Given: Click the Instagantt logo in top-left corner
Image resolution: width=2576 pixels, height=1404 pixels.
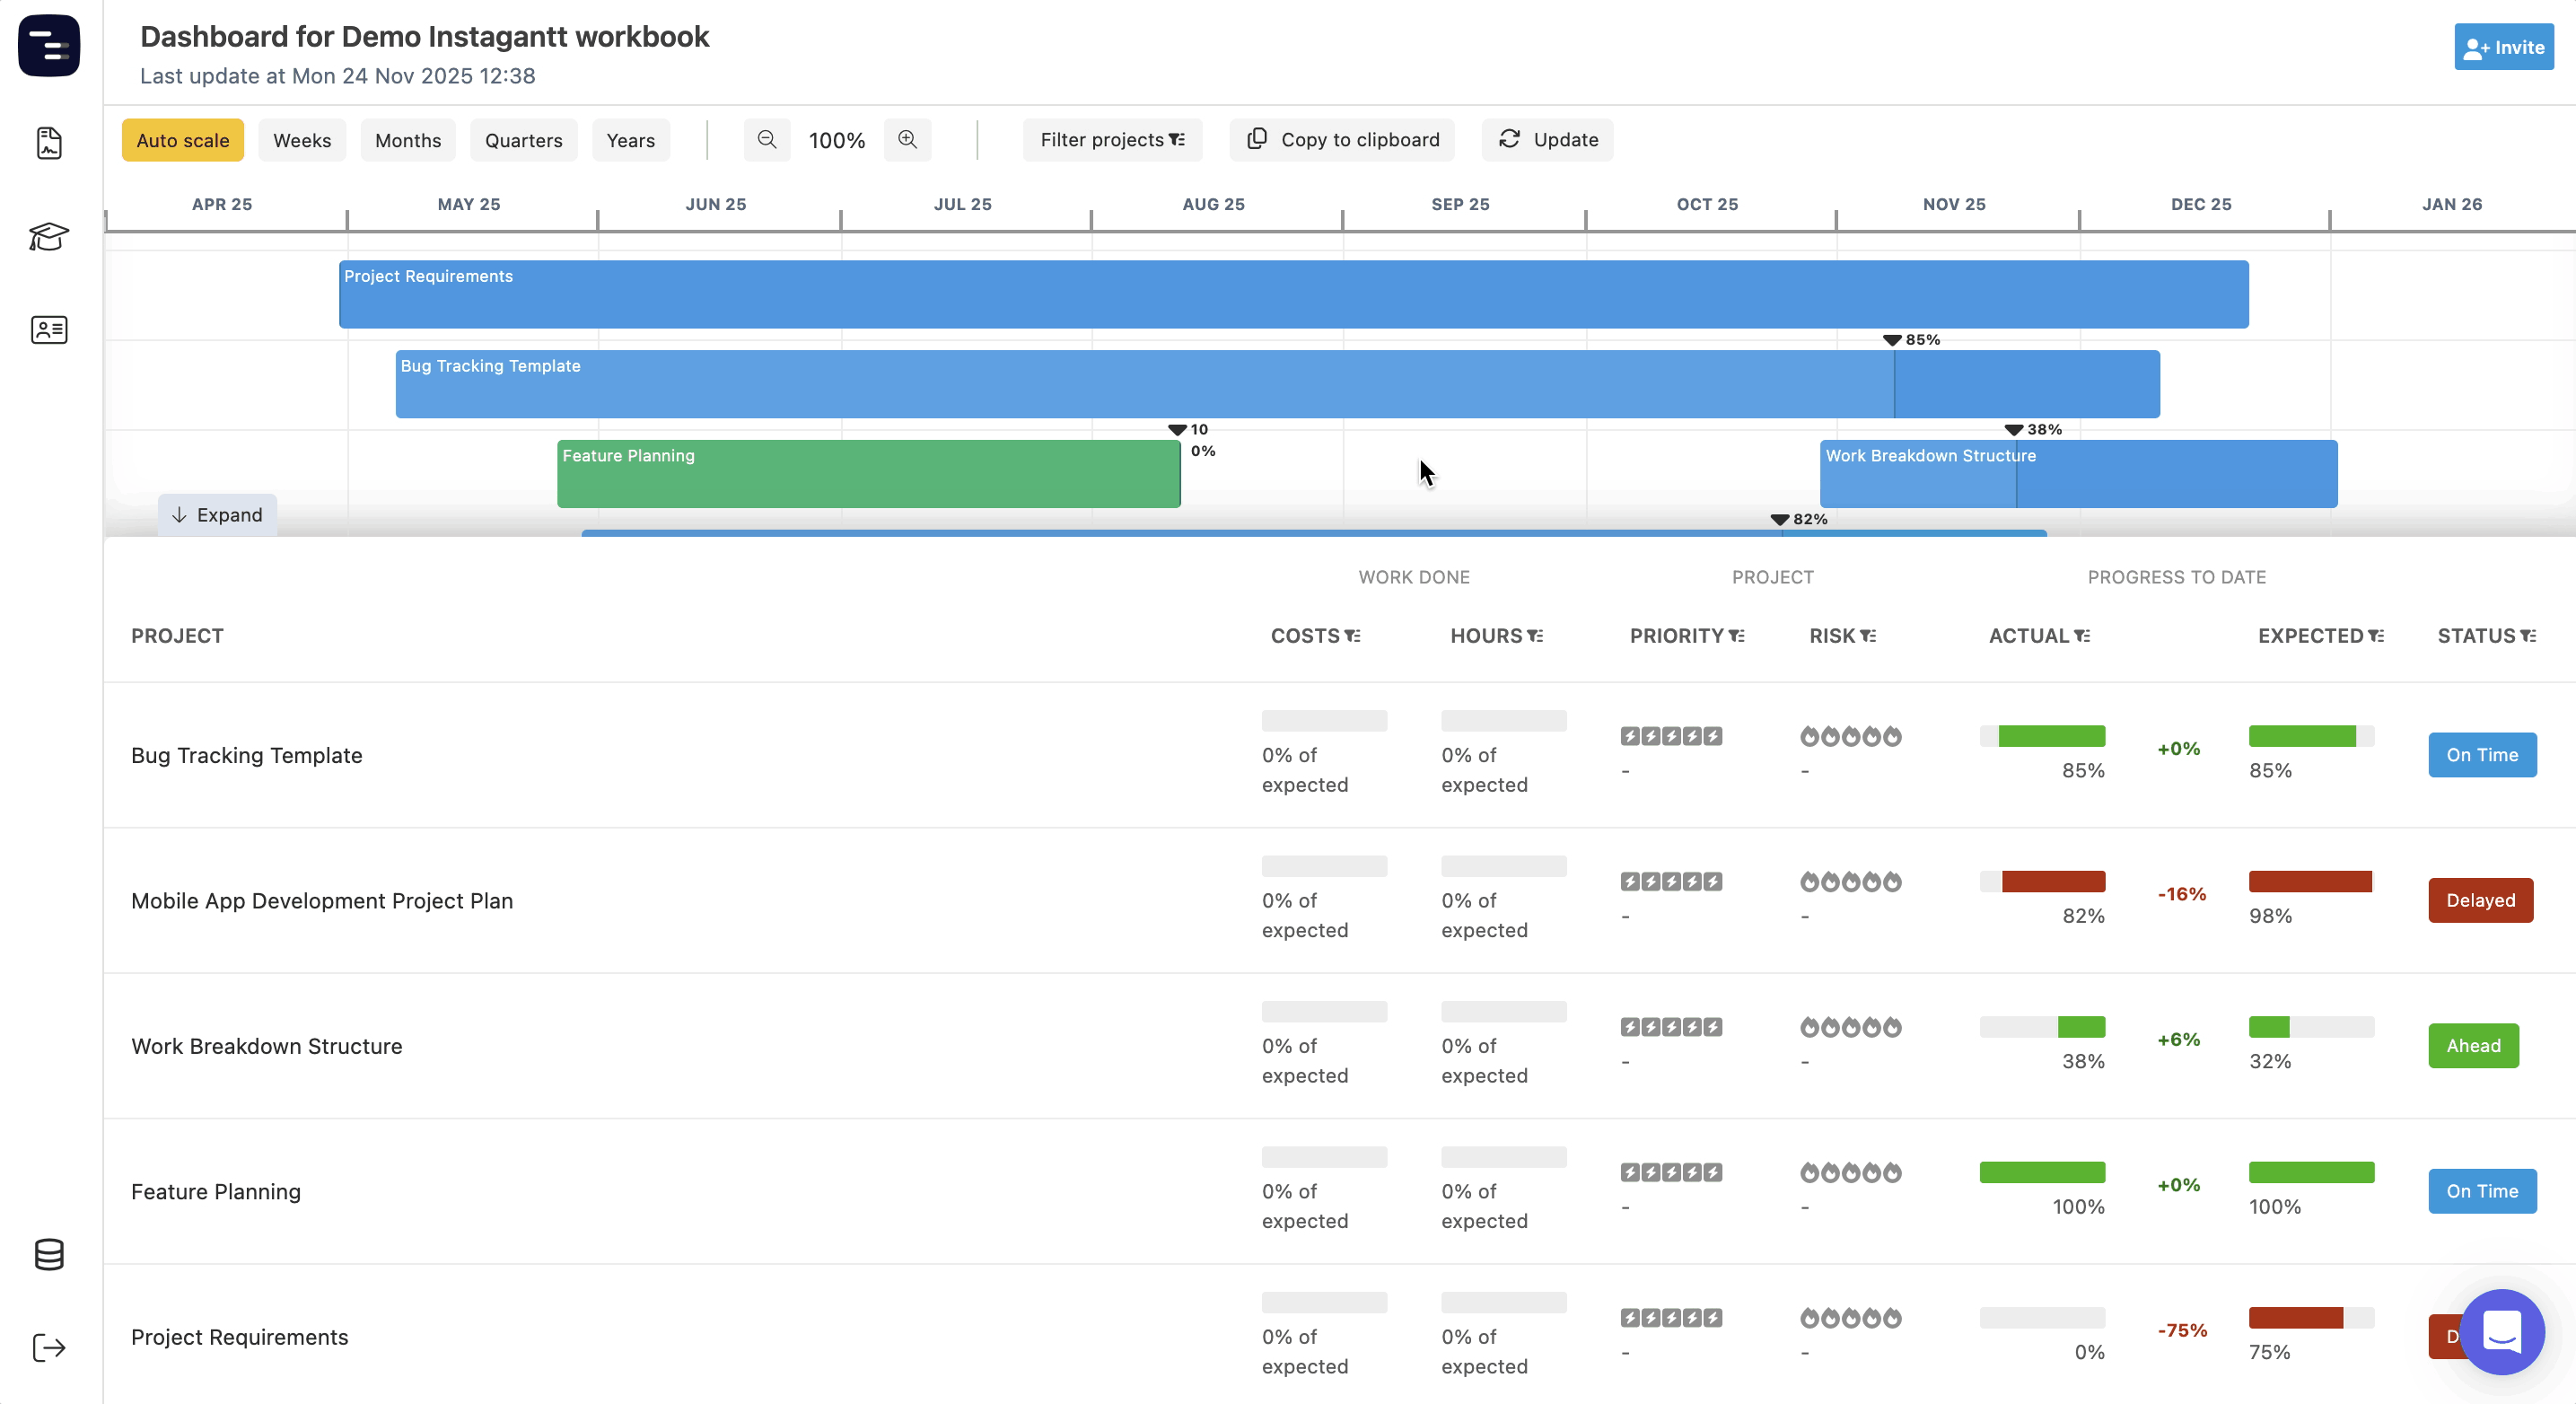Looking at the screenshot, I should [x=49, y=46].
